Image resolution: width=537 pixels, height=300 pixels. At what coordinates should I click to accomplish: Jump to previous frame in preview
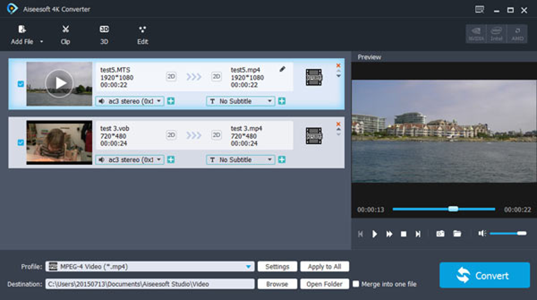tap(360, 234)
